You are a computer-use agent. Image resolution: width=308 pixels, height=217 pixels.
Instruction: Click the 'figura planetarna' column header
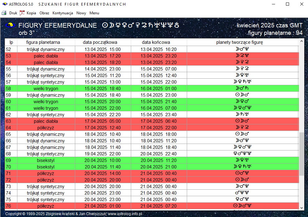43,42
